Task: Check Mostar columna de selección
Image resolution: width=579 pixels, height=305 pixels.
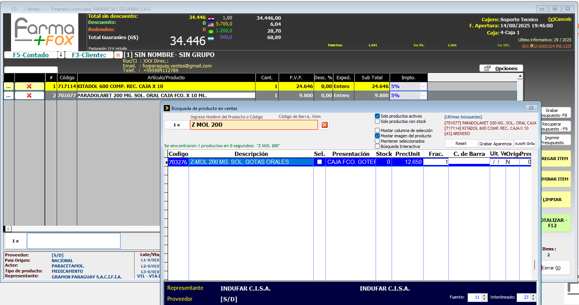Action: pos(378,130)
